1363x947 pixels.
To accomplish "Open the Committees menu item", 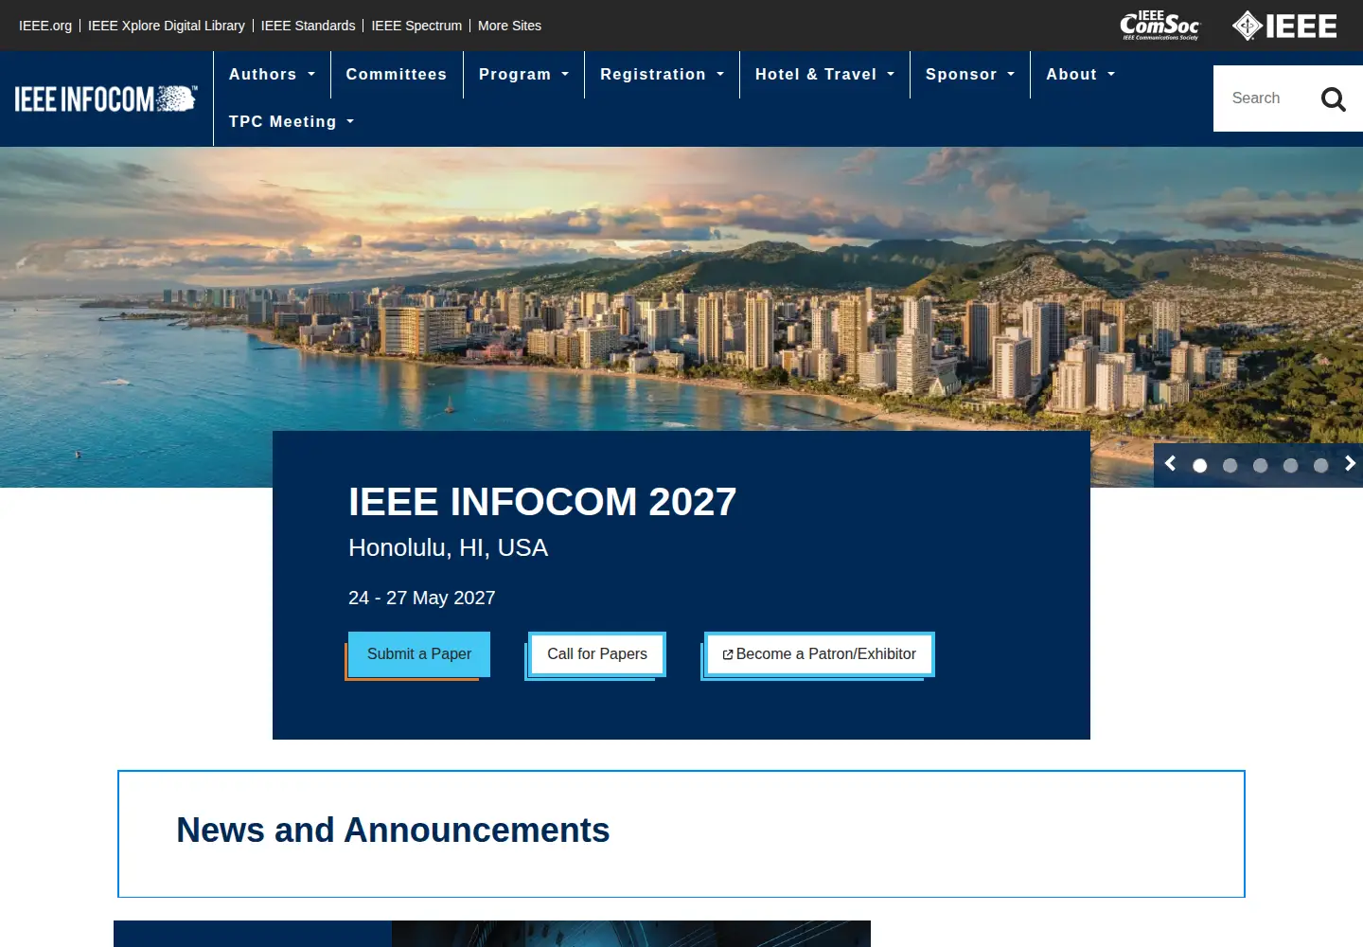I will pos(397,75).
